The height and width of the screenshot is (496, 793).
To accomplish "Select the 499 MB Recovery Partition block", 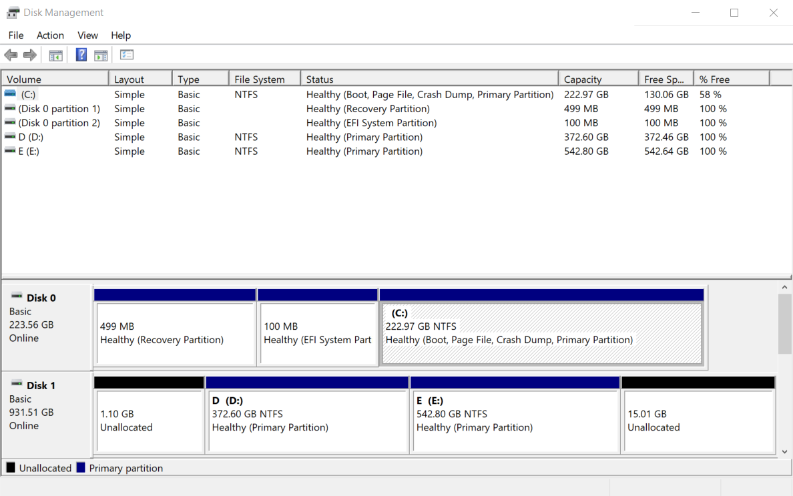I will (x=175, y=332).
